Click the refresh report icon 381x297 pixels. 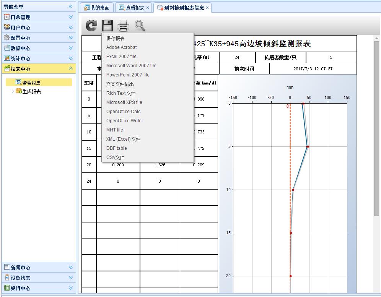point(91,26)
